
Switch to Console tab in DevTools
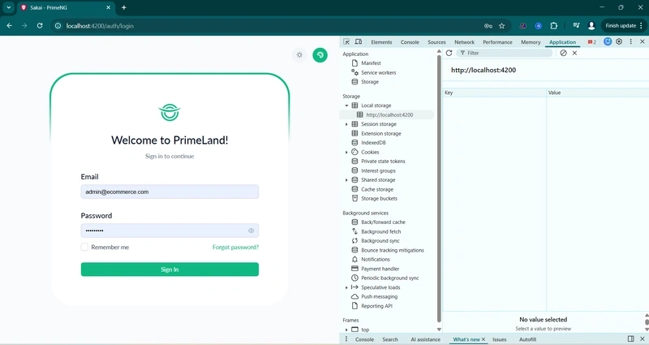[410, 42]
